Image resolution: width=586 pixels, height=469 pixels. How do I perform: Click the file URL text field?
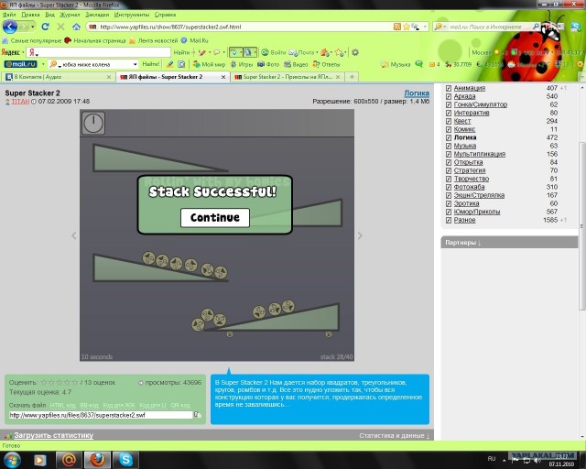click(x=101, y=415)
